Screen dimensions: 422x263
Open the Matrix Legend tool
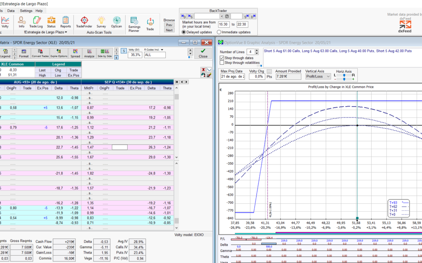point(5,53)
